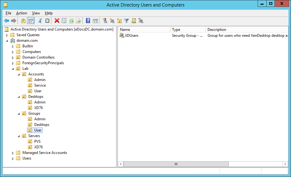The height and width of the screenshot is (177, 291).
Task: Click the red Delete X icon
Action: click(57, 21)
